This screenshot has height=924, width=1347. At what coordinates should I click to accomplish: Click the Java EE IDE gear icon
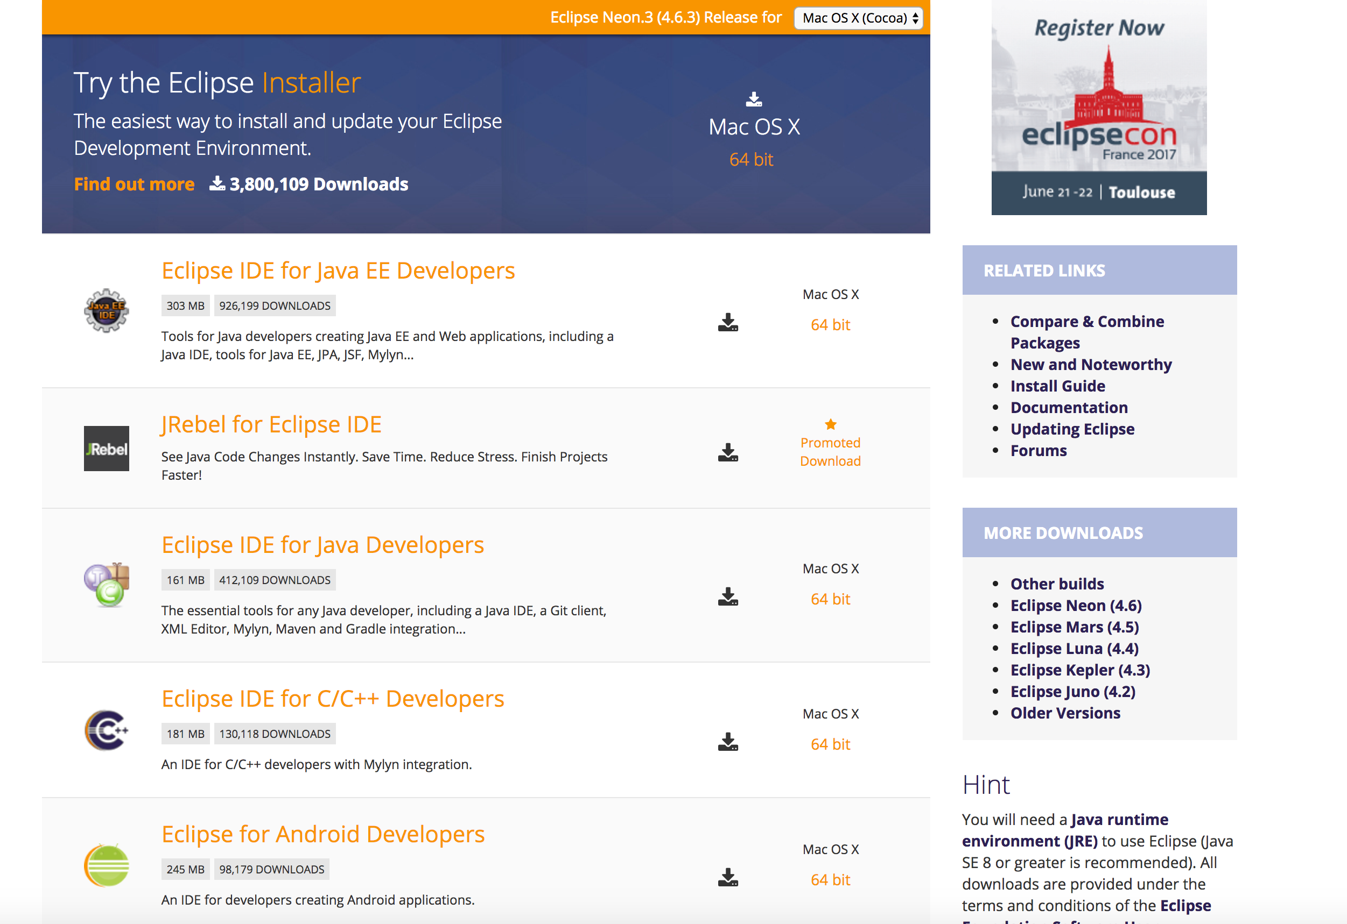(106, 310)
